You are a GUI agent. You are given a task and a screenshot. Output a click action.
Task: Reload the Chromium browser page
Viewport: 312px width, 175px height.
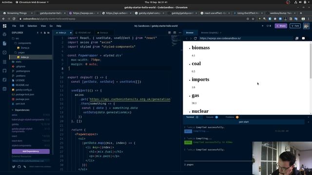(x=14, y=19)
